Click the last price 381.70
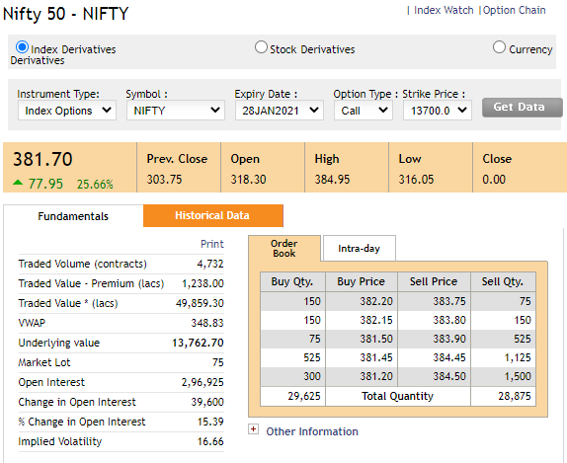567x463 pixels. (43, 159)
